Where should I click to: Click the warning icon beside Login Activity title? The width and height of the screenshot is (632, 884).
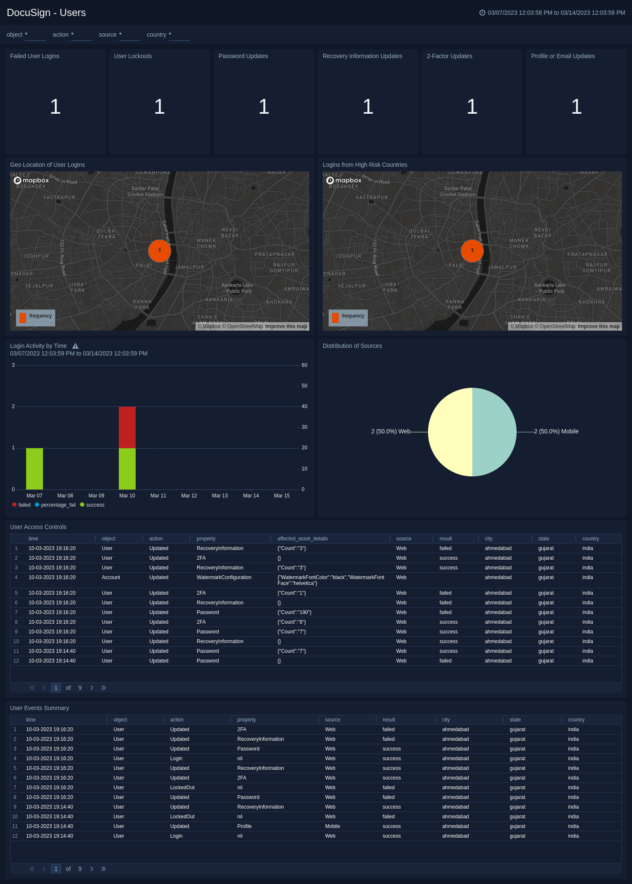tap(75, 346)
